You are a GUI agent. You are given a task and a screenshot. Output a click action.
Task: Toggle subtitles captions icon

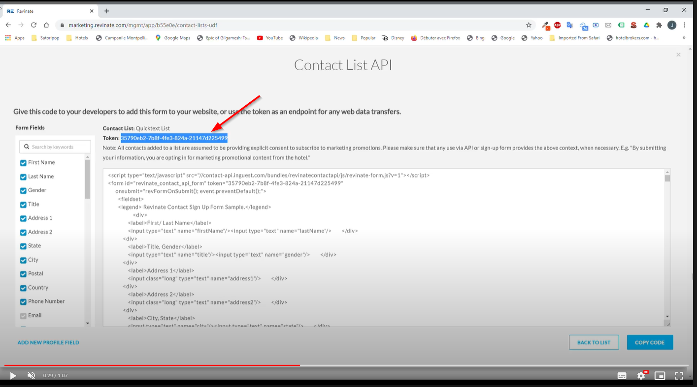tap(622, 376)
